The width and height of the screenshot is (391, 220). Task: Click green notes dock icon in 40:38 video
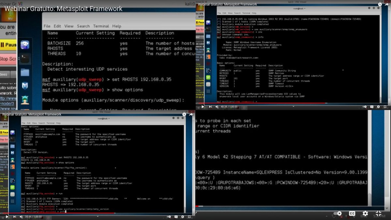tap(208, 77)
